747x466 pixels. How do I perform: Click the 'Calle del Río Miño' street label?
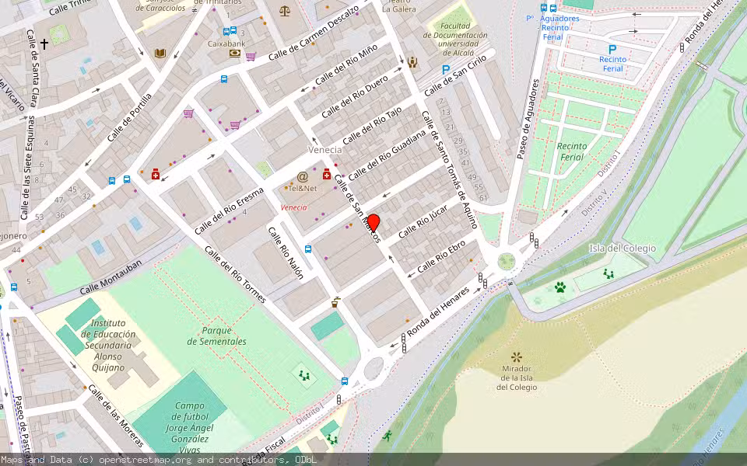point(346,64)
